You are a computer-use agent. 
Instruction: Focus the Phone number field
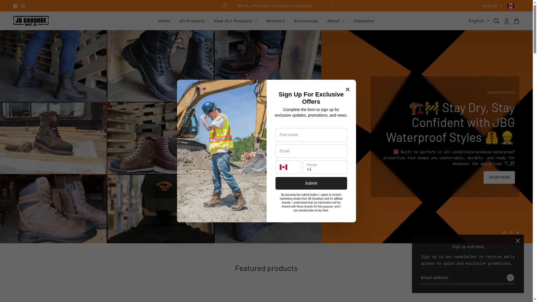(325, 167)
